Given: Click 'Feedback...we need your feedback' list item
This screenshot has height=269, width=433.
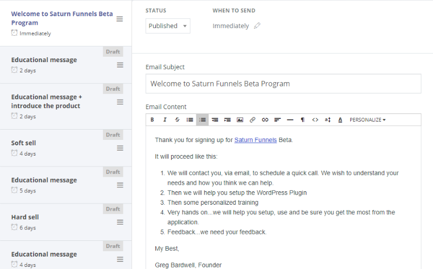Looking at the screenshot, I should 217,232.
